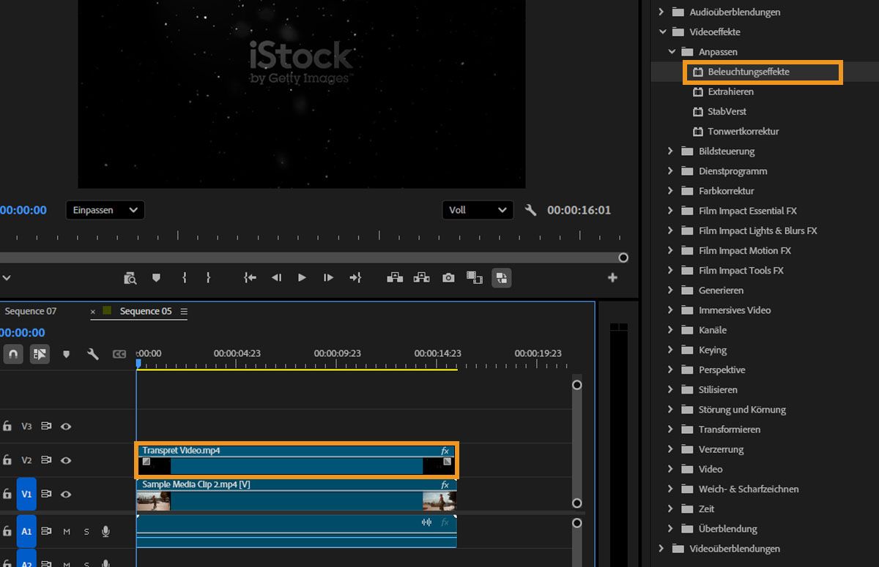Viewport: 879px width, 567px height.
Task: Open the Einpassen zoom level dropdown
Action: coord(105,210)
